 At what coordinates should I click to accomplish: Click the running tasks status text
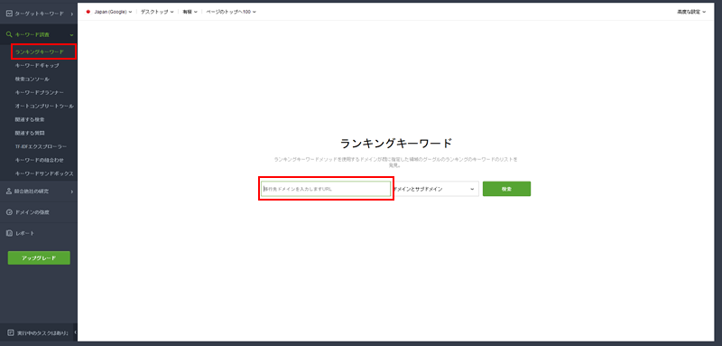click(42, 332)
